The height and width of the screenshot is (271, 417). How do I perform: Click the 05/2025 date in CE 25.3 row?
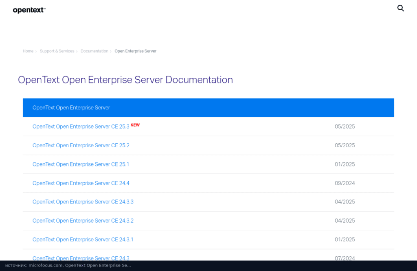coord(345,127)
